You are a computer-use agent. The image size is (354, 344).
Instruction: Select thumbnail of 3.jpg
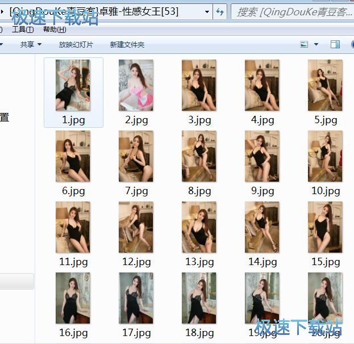[x=199, y=85]
